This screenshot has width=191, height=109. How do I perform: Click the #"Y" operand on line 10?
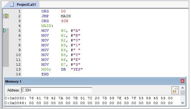(x=76, y=55)
